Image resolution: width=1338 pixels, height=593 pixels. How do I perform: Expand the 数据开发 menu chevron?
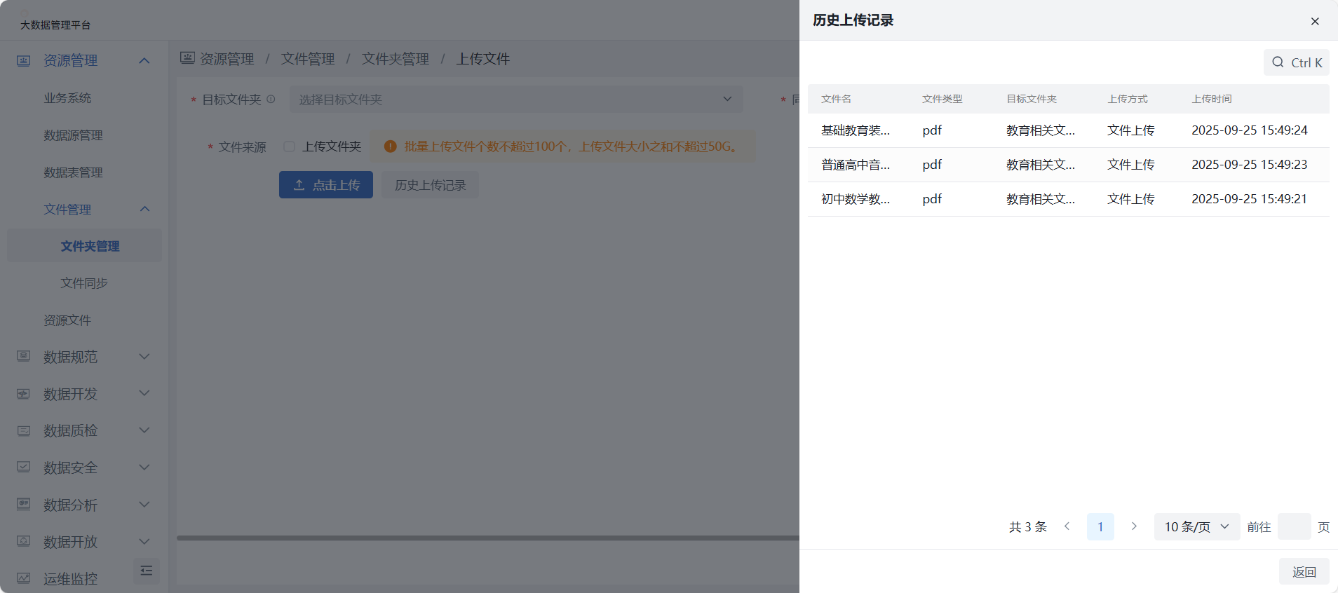pos(144,394)
